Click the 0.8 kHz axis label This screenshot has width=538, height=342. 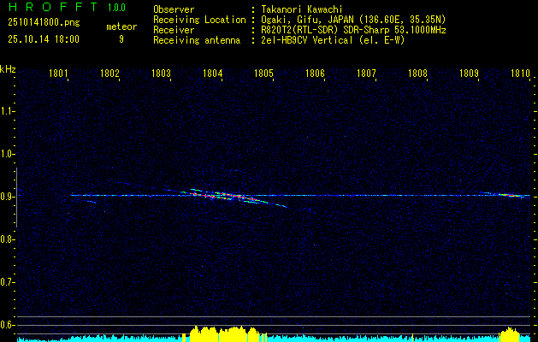coord(7,239)
